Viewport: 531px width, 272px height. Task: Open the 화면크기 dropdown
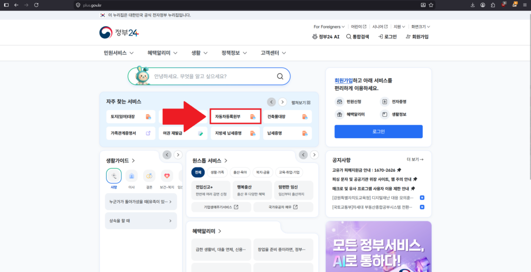coord(420,27)
